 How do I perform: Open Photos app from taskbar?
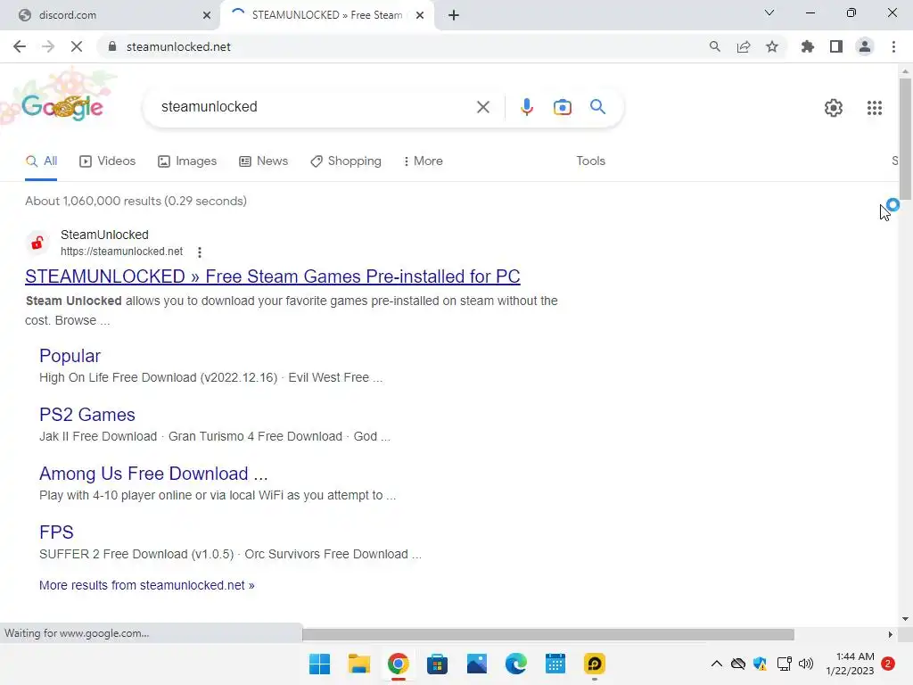point(476,664)
